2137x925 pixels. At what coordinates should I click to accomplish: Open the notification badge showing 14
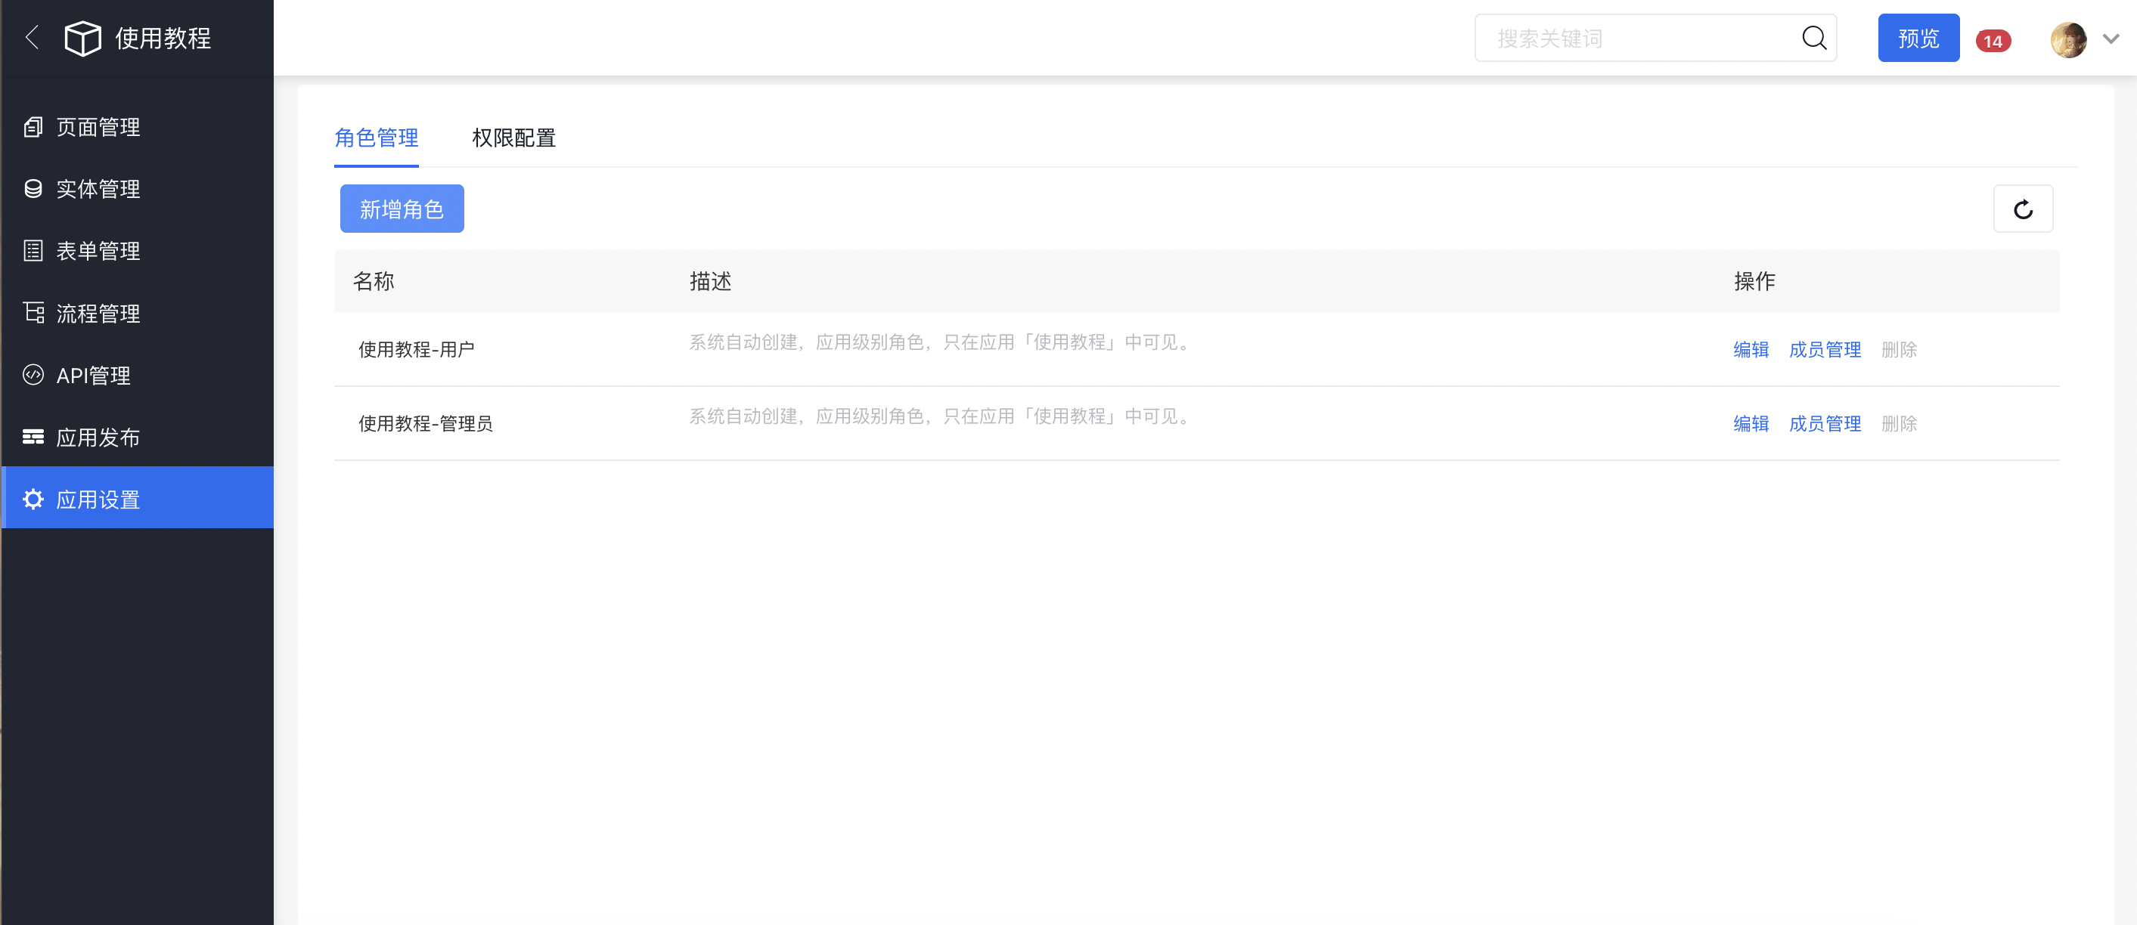coord(1993,41)
